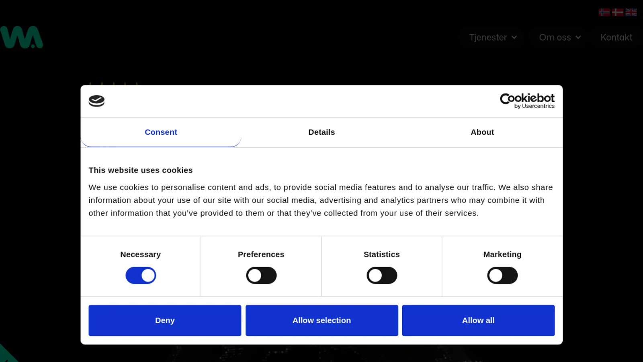Switch to the Details tab
Viewport: 643px width, 362px height.
(x=321, y=132)
